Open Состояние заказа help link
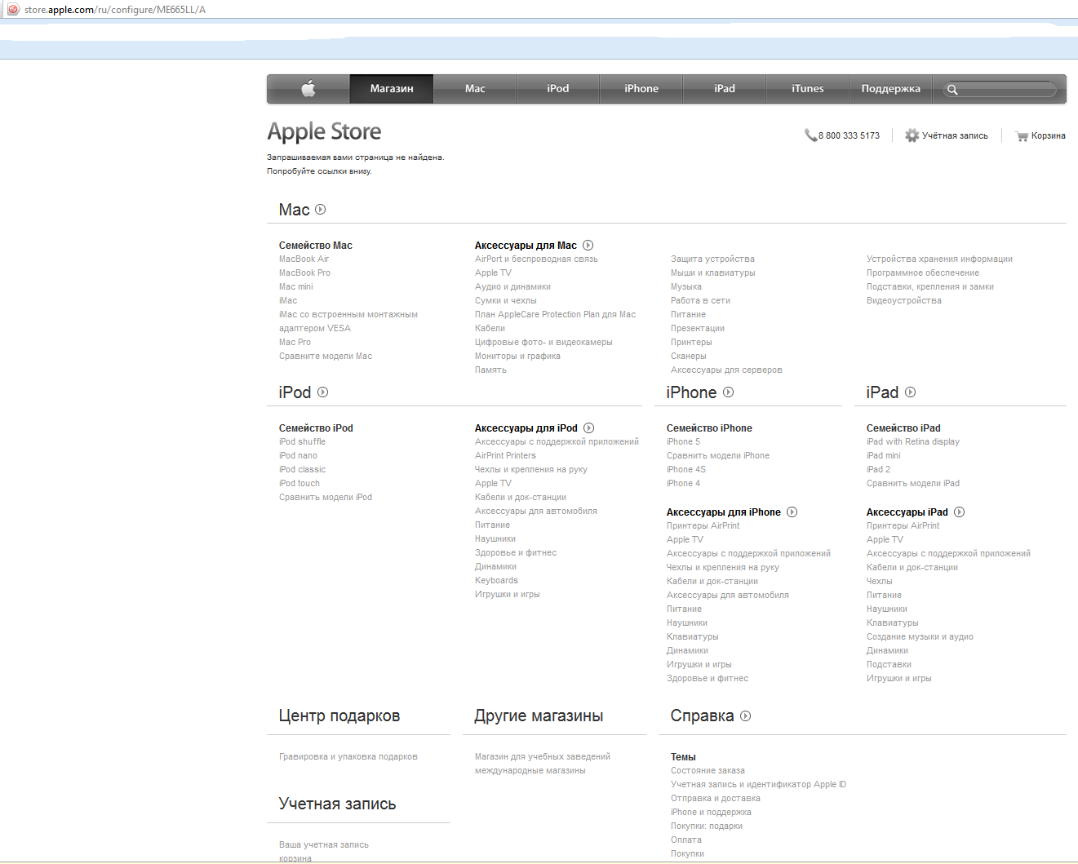Viewport: 1078px width, 864px height. tap(708, 771)
